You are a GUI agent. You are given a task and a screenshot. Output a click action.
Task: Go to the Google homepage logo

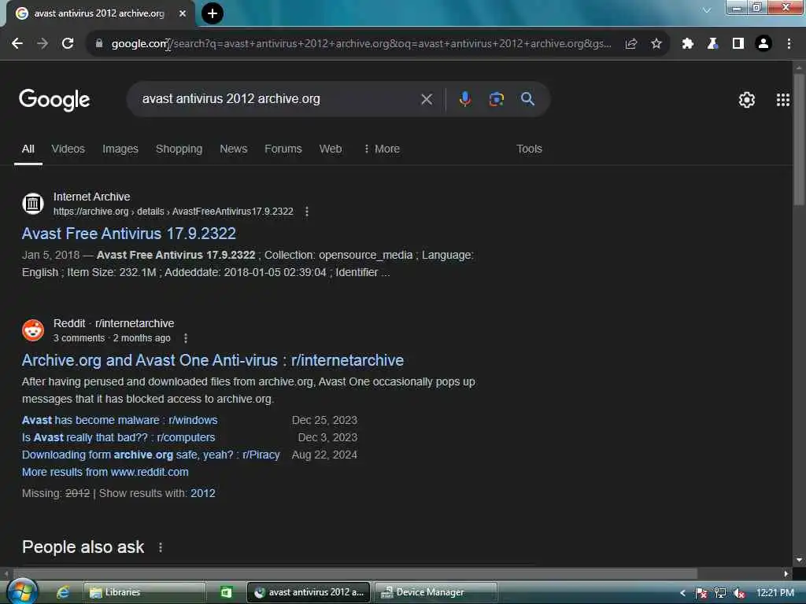[x=54, y=100]
